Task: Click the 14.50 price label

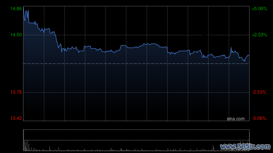Action: coord(16,35)
